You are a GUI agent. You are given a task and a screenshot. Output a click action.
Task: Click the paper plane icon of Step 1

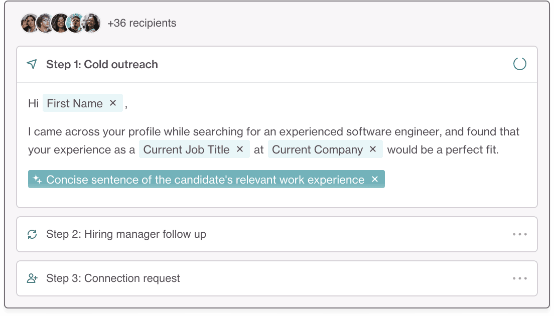[x=32, y=64]
